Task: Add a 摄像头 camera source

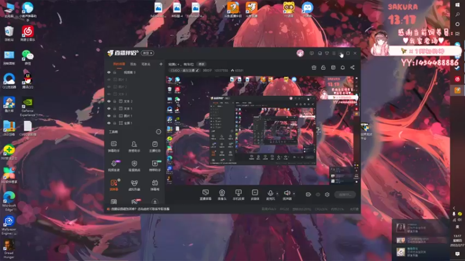Action: pyautogui.click(x=222, y=195)
